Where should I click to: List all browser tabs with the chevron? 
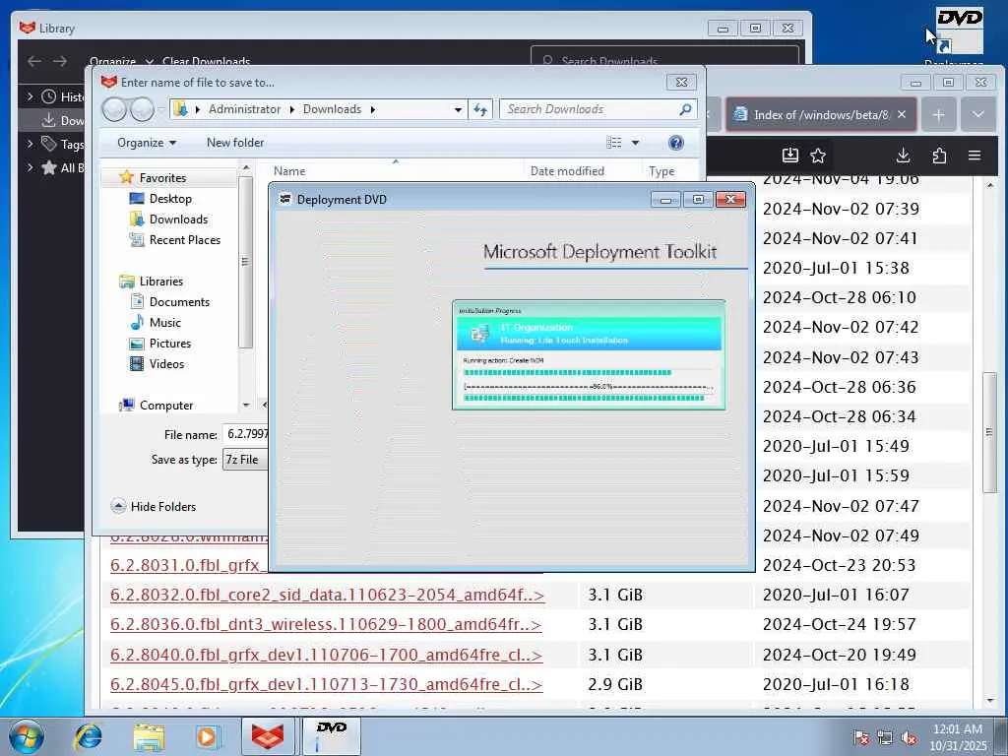(x=977, y=115)
